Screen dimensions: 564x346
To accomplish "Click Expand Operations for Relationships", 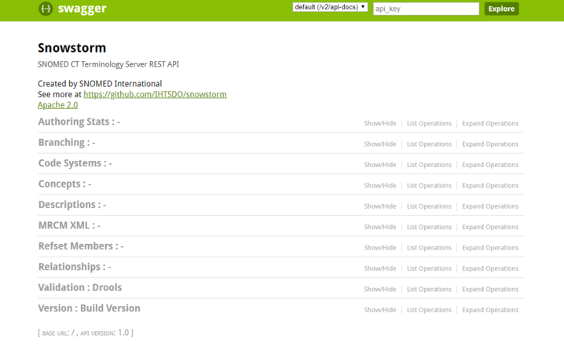I will (490, 268).
